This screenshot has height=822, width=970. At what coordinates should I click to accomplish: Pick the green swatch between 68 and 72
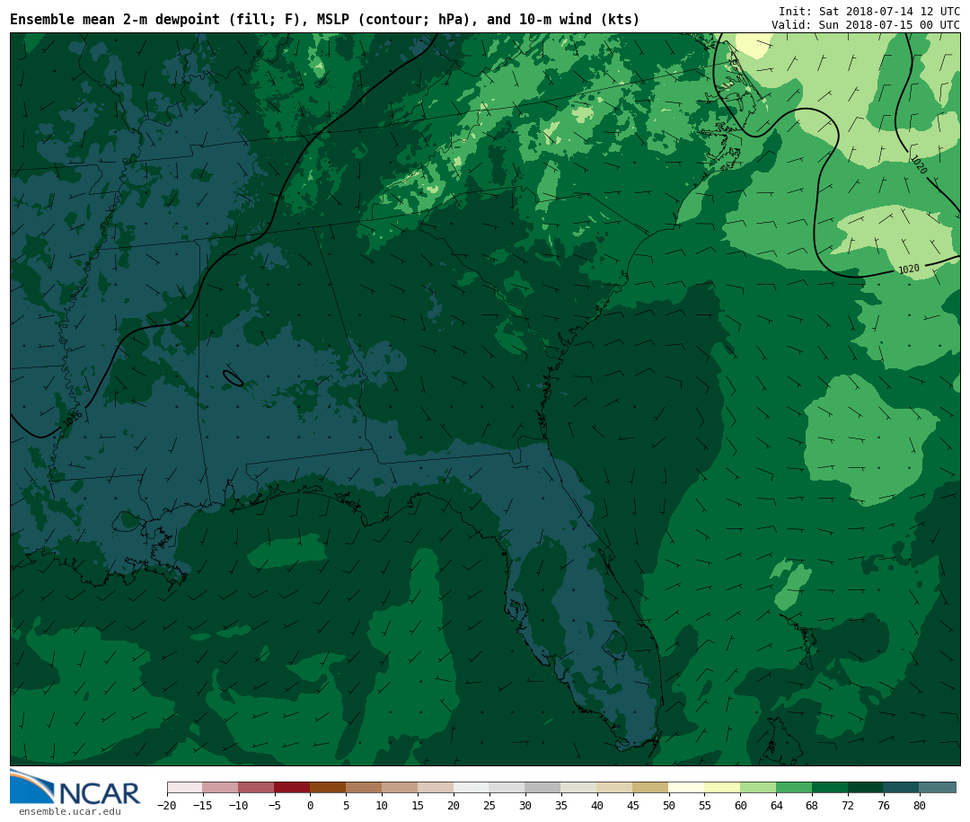pyautogui.click(x=830, y=787)
